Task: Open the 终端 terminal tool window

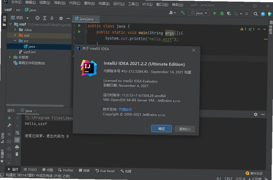Action: (84, 170)
